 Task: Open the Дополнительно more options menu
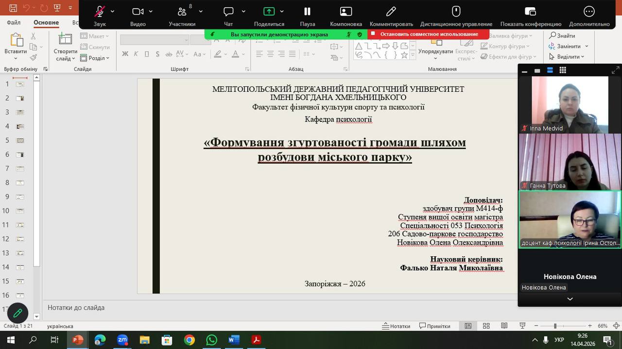tap(589, 12)
